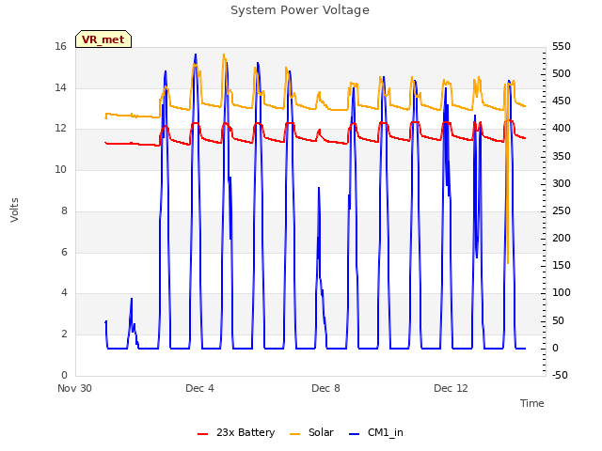Screen dimensions: 602x451
Task: Click the 300 value on right axis
Action: tap(562, 183)
